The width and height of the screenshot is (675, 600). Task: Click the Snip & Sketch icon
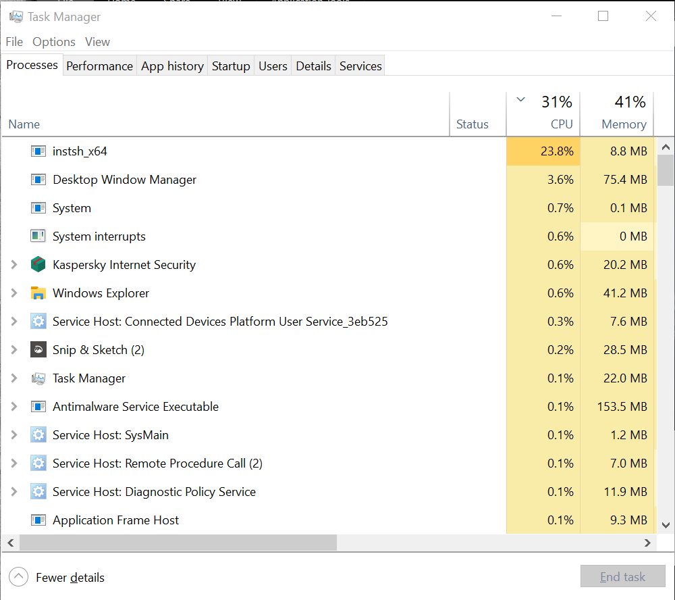38,349
